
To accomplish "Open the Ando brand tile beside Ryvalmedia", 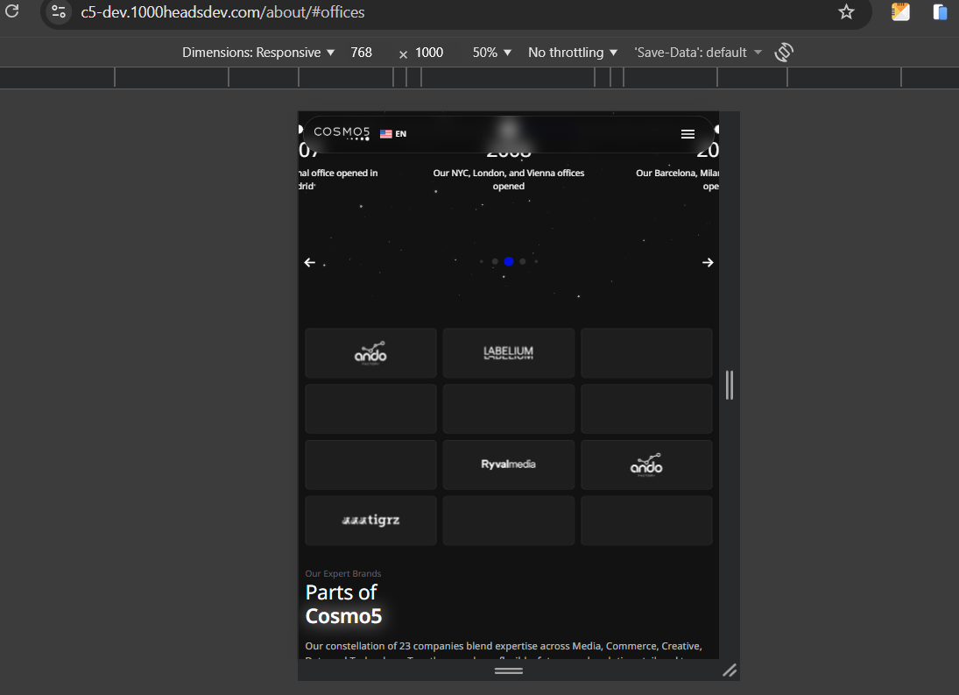I will coord(646,465).
